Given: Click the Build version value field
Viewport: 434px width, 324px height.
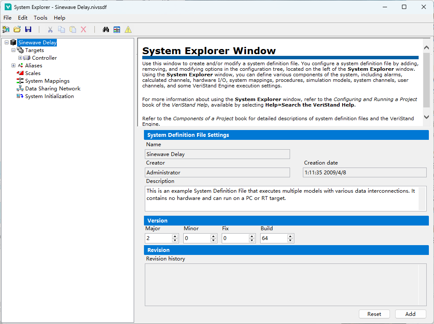Looking at the screenshot, I should [274, 238].
